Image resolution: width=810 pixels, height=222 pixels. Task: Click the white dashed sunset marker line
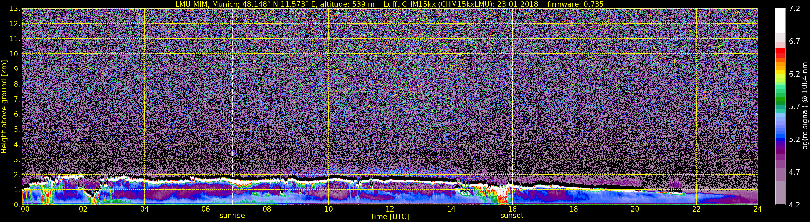(512, 107)
